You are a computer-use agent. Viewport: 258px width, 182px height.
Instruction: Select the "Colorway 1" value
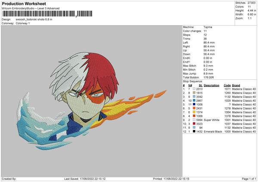point(23,23)
